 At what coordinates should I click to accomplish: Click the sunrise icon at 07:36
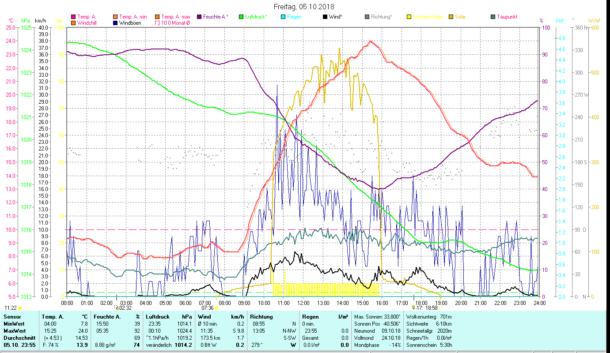click(x=216, y=308)
